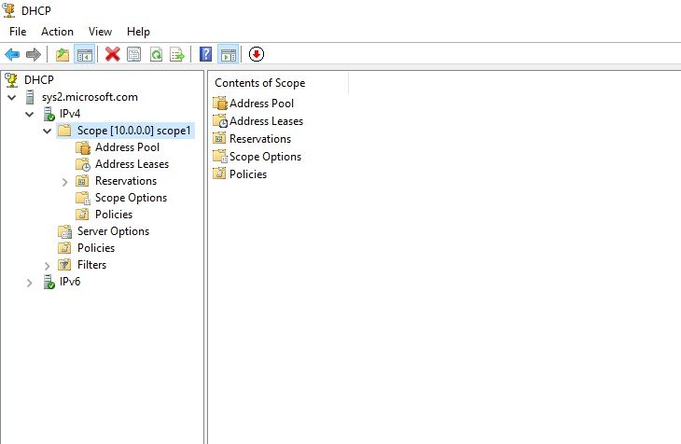The height and width of the screenshot is (444, 681).
Task: Click the Scope Options icon in contents pane
Action: [x=220, y=157]
